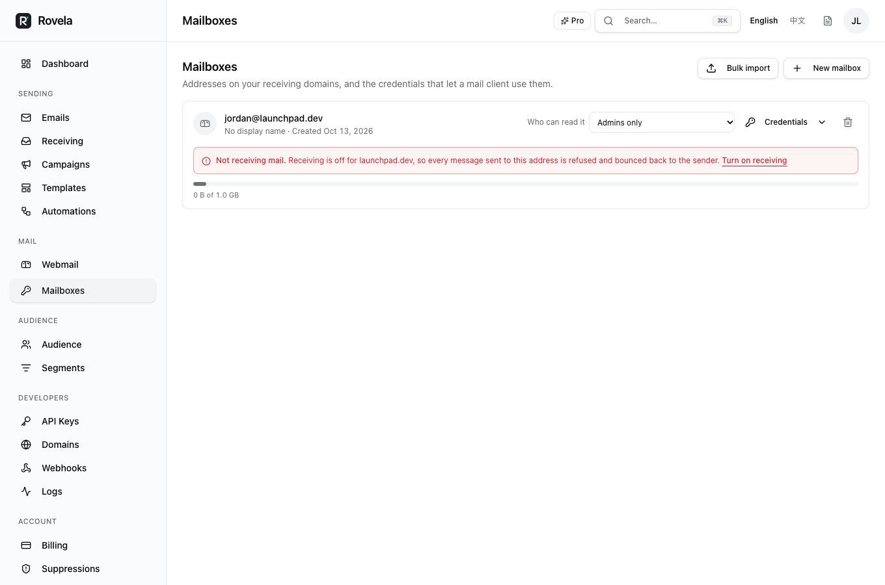Click the Billing card icon in sidebar
The width and height of the screenshot is (885, 585).
pos(26,545)
